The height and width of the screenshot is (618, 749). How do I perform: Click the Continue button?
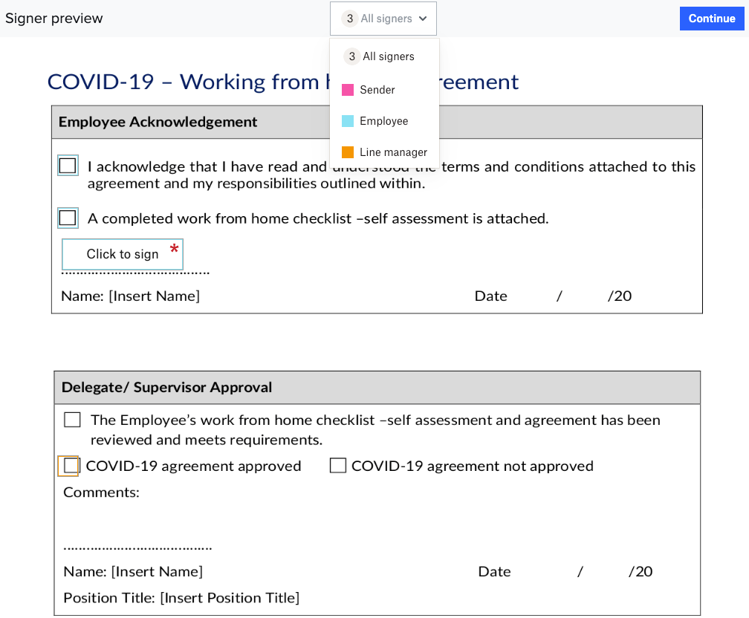[x=712, y=18]
